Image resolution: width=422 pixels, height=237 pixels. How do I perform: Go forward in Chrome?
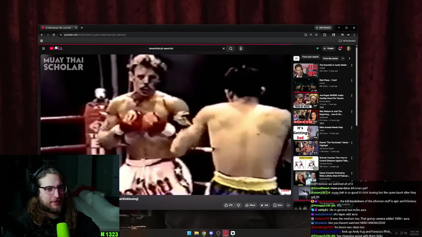point(47,35)
